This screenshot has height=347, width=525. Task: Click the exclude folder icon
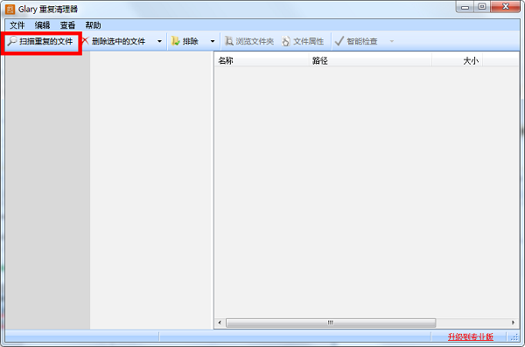click(x=176, y=41)
